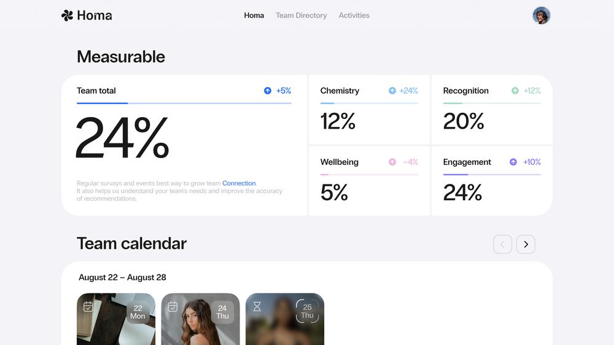Click the Homa flower logo icon
Viewport: 614px width, 345px height.
pyautogui.click(x=67, y=15)
